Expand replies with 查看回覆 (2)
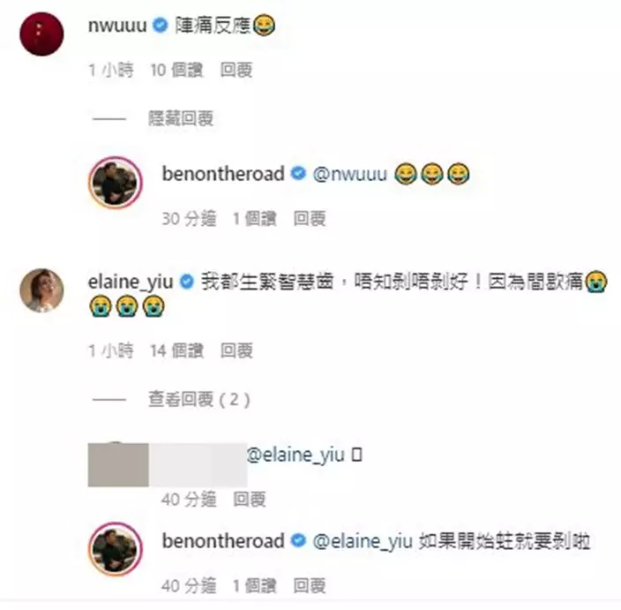The image size is (621, 610). [199, 399]
